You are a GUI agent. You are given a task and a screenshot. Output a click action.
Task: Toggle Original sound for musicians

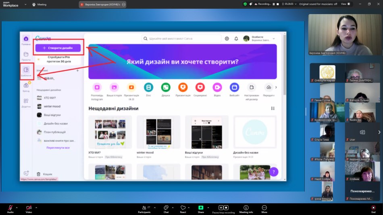[318, 4]
